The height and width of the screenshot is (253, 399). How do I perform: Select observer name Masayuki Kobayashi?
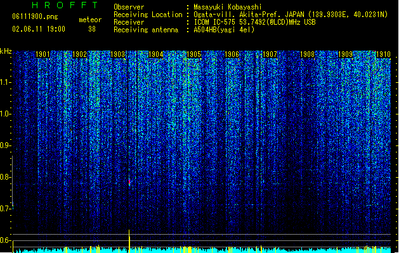coord(228,7)
